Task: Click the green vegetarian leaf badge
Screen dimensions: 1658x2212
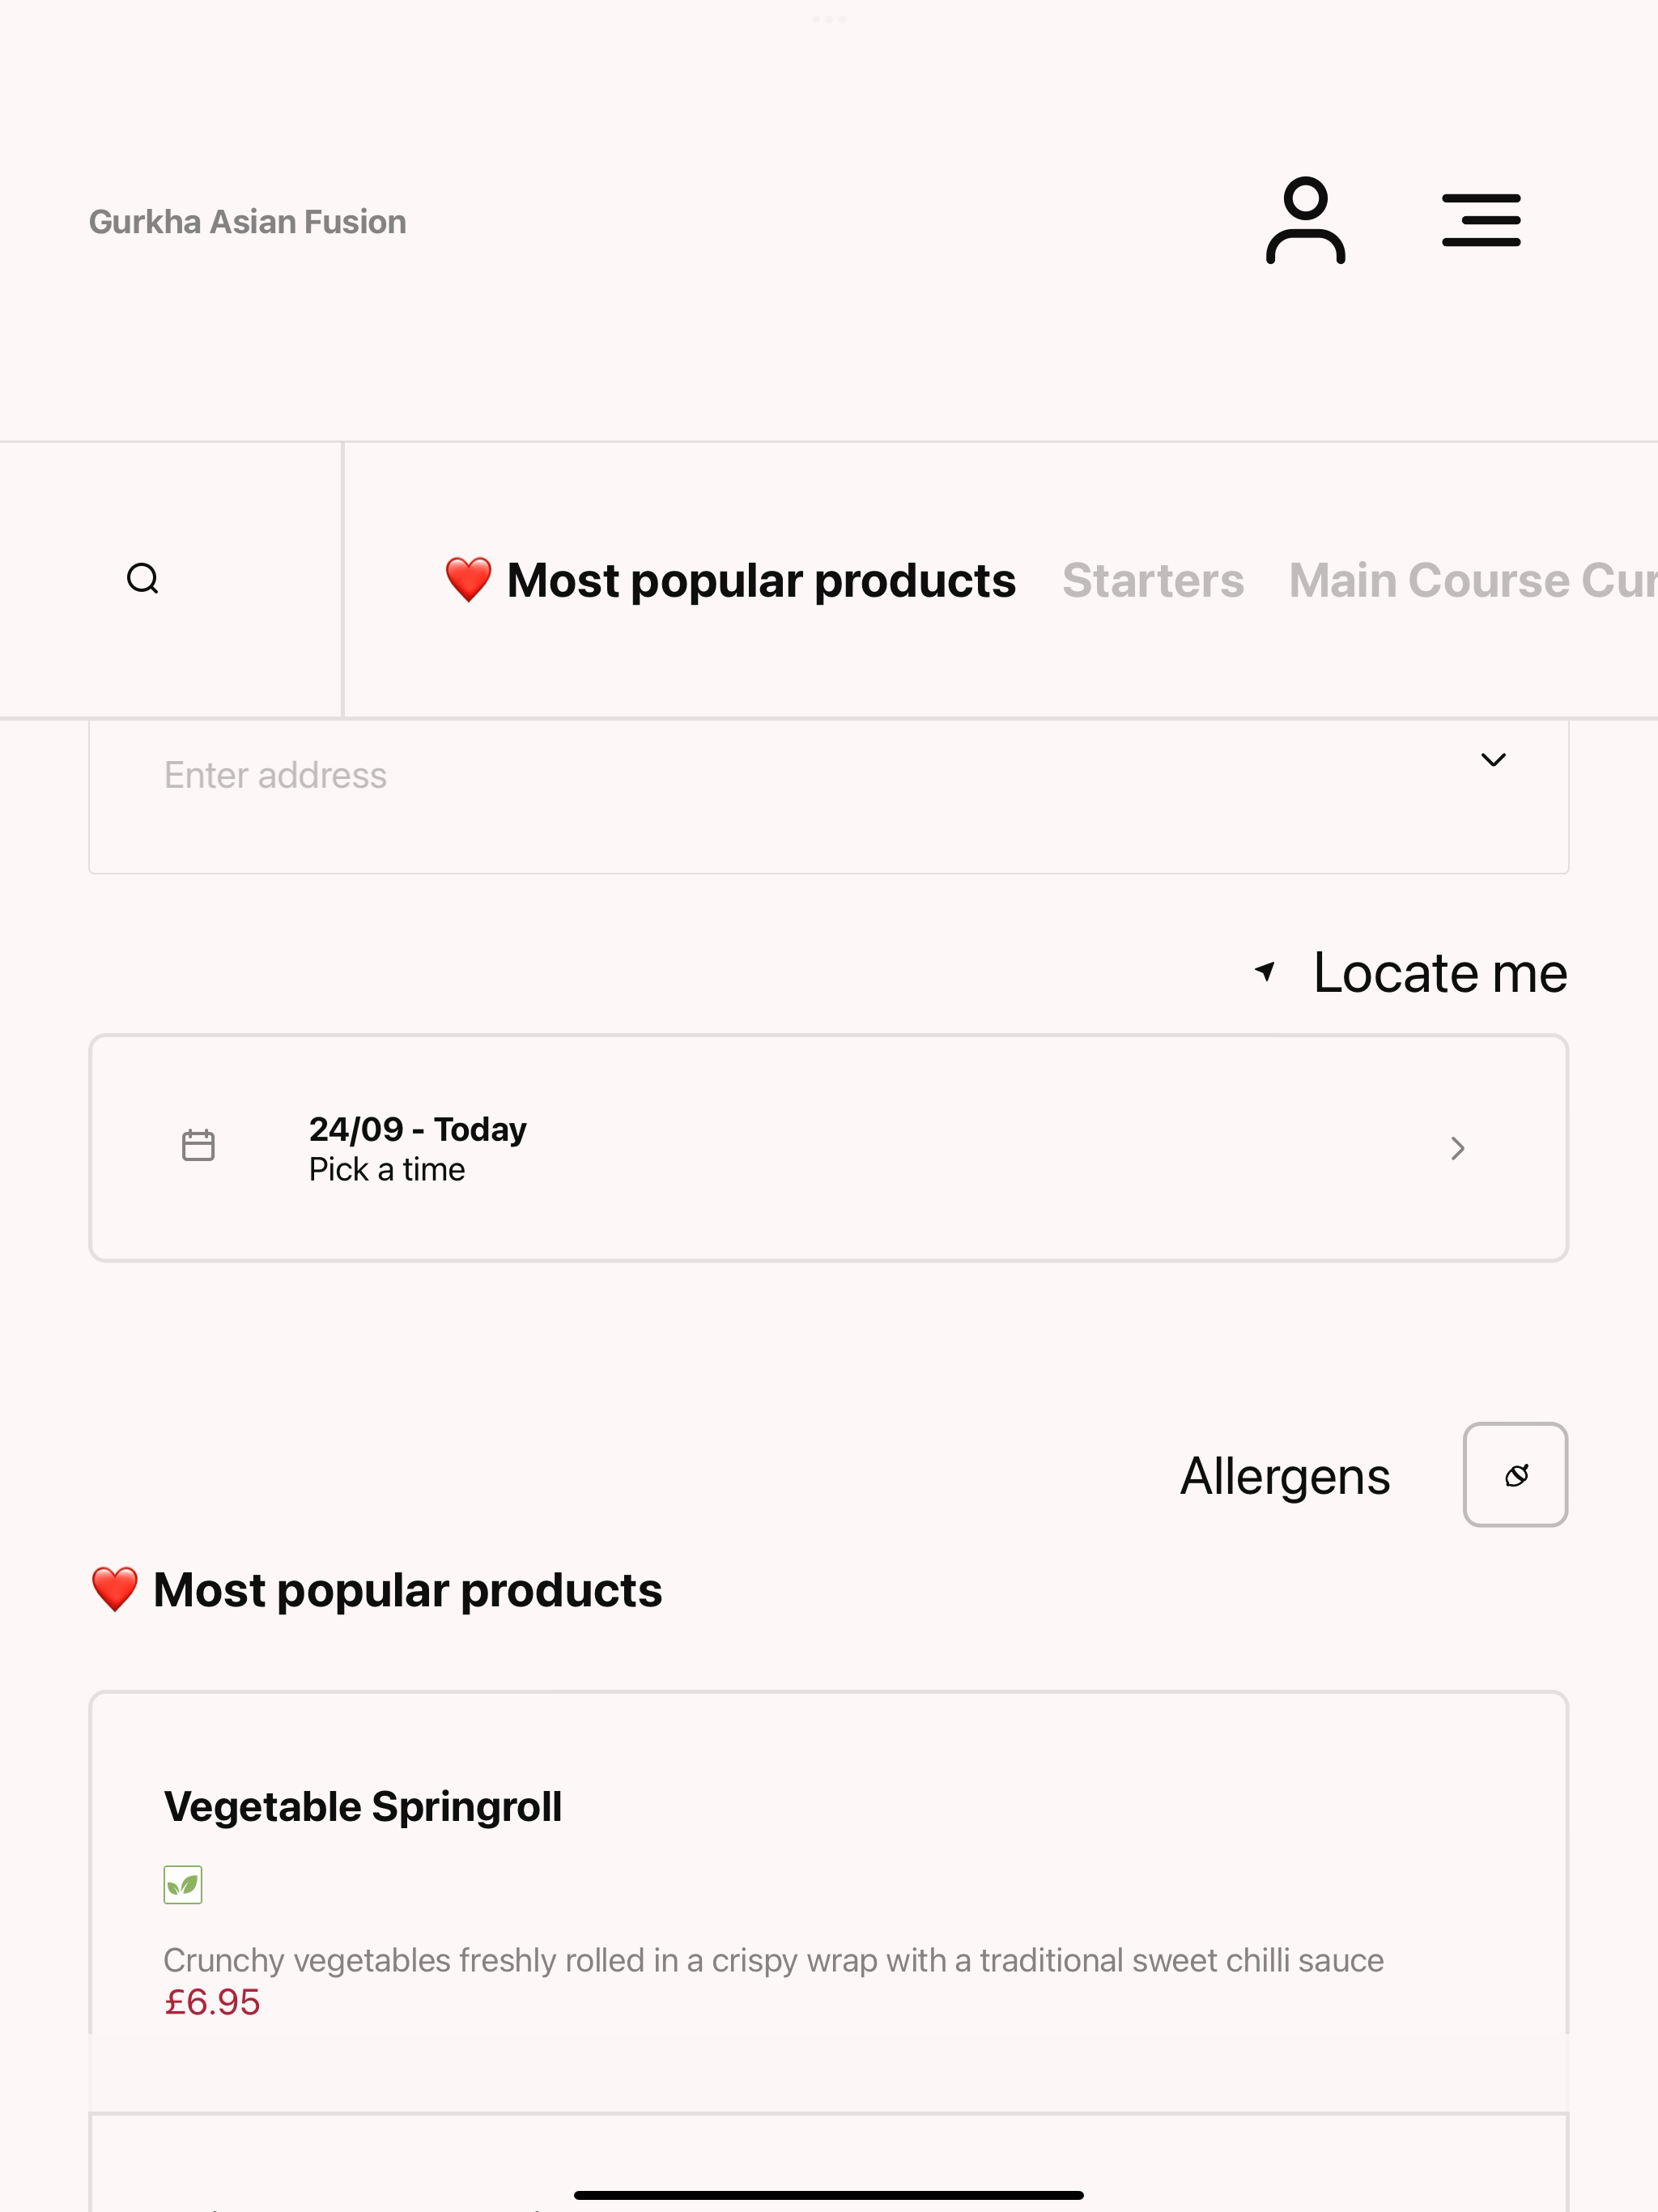Action: point(183,1885)
